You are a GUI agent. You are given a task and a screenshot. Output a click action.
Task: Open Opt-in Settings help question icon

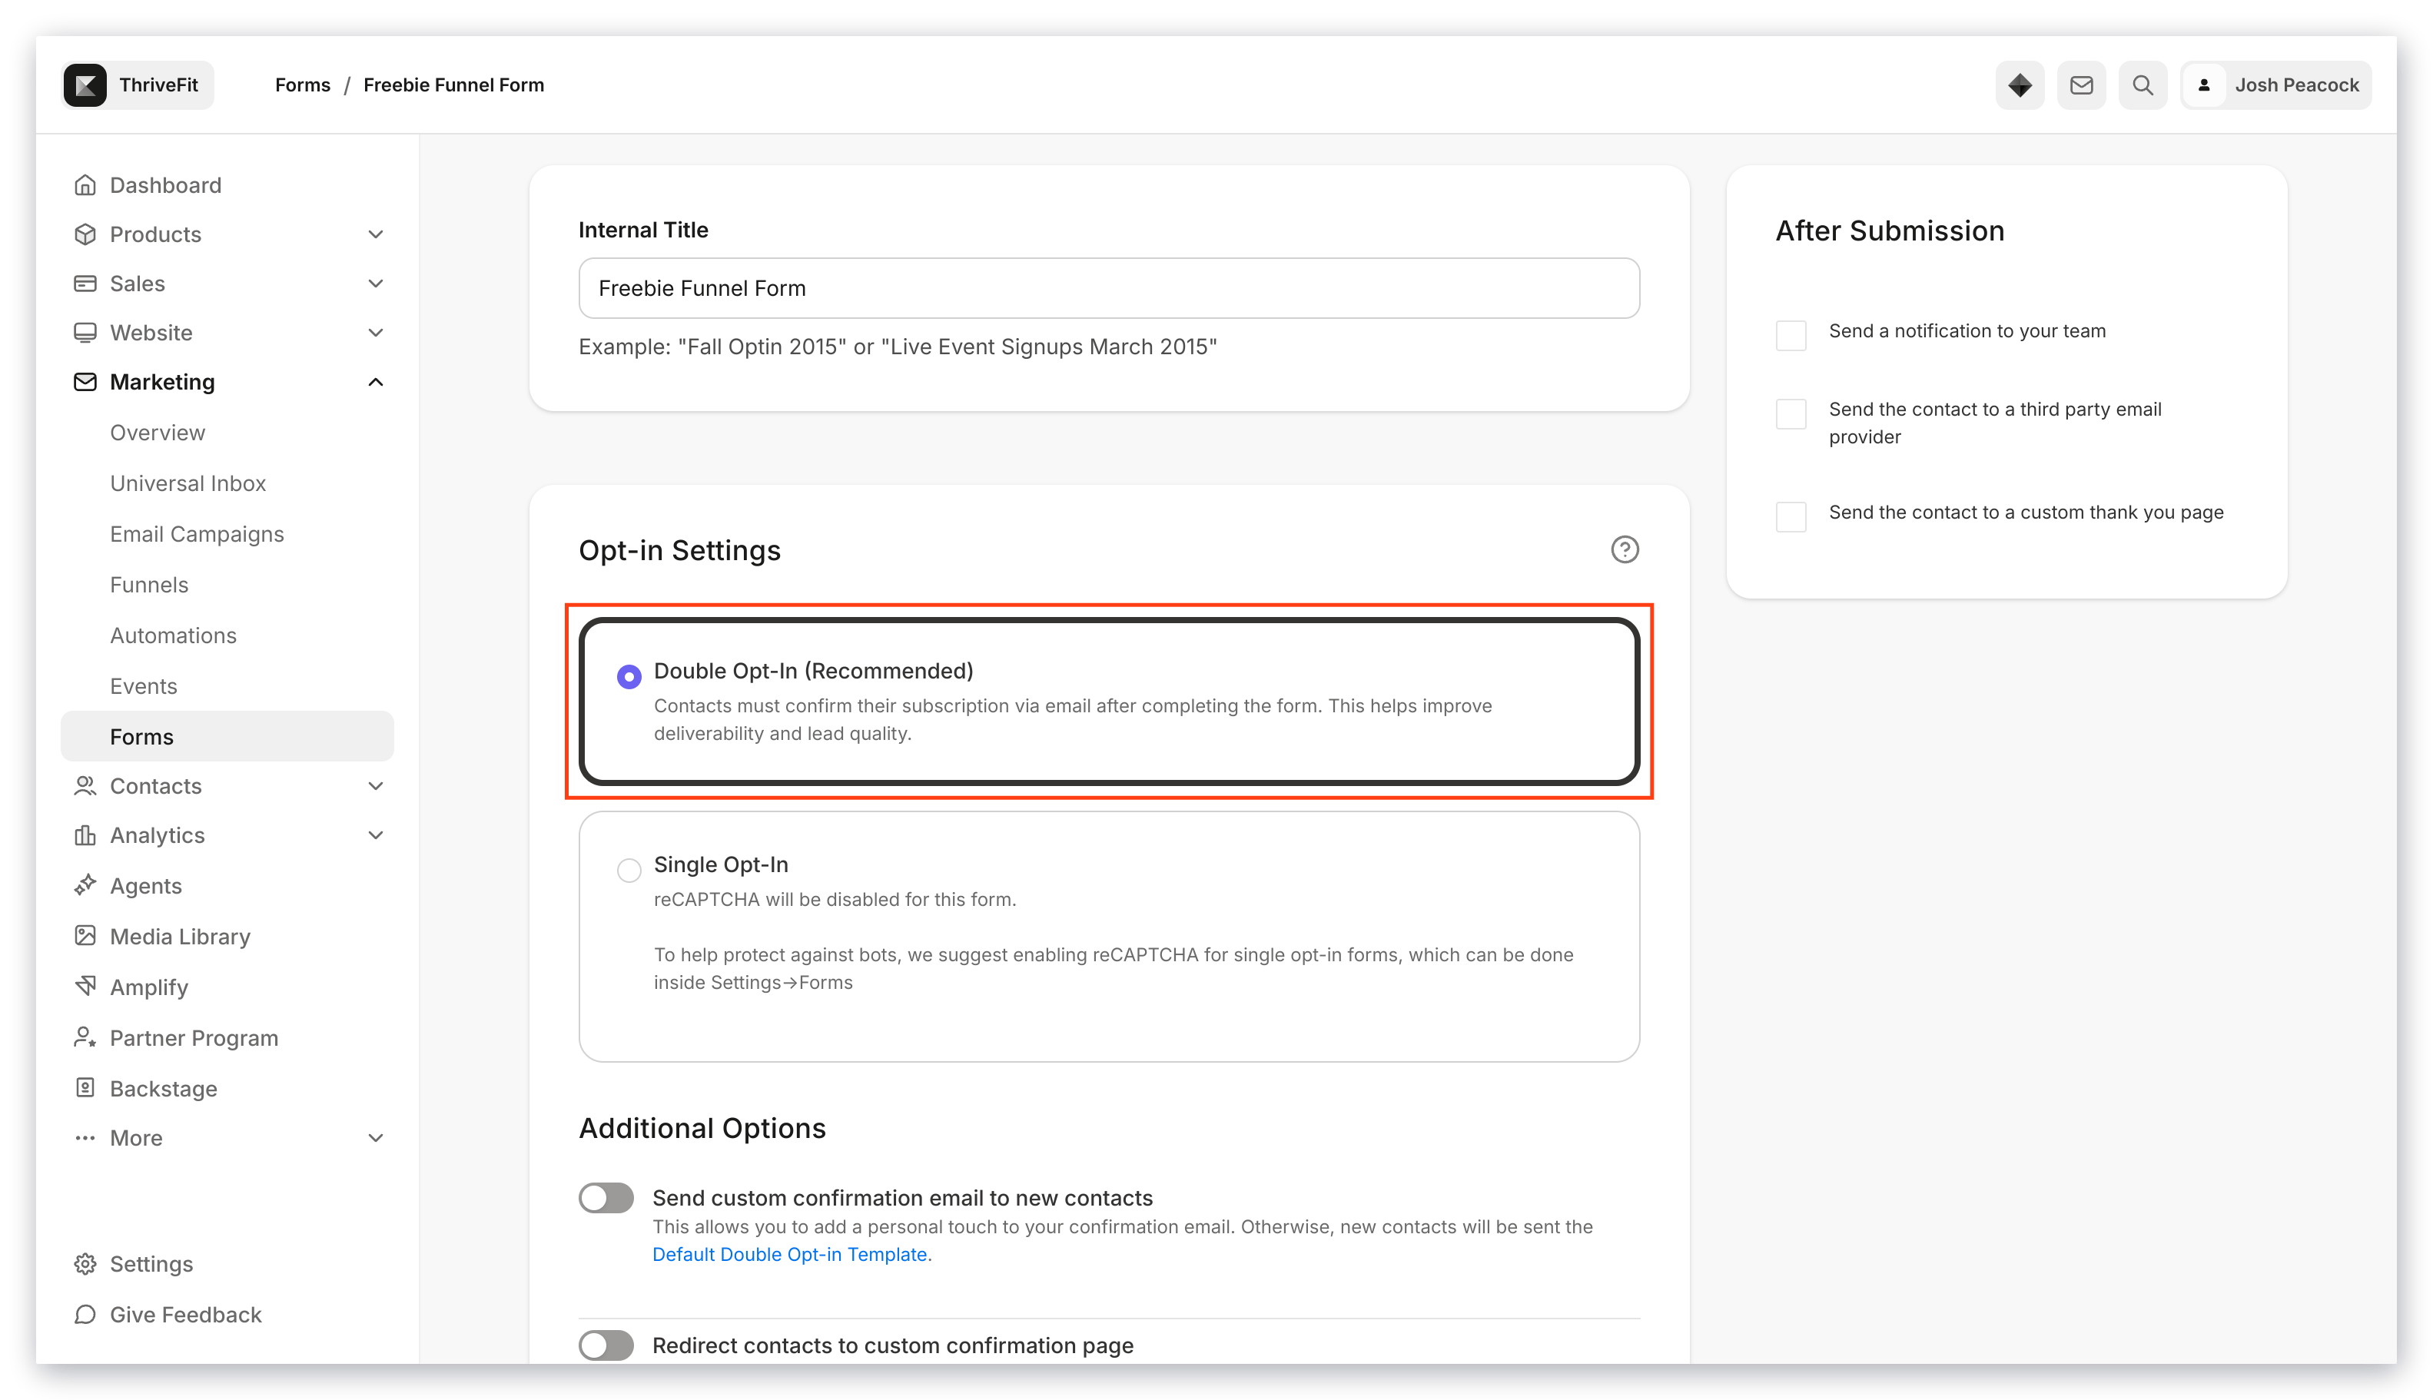click(x=1625, y=550)
